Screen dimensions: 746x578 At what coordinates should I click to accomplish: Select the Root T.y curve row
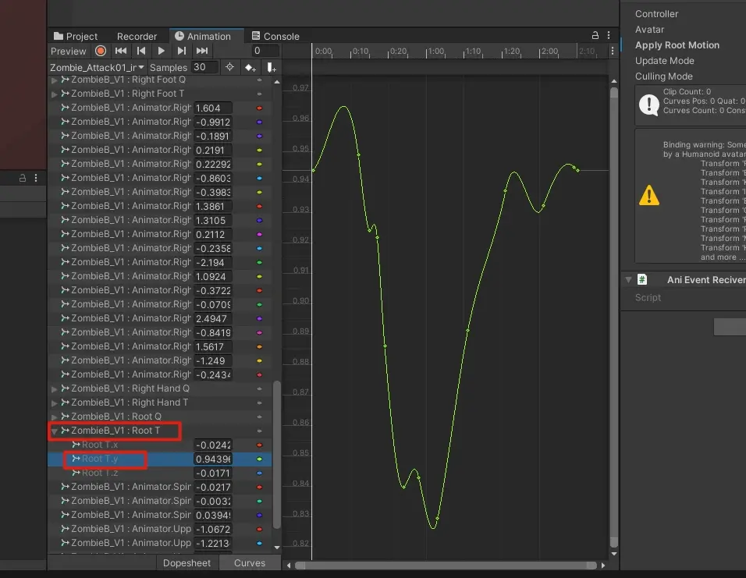[x=159, y=459]
